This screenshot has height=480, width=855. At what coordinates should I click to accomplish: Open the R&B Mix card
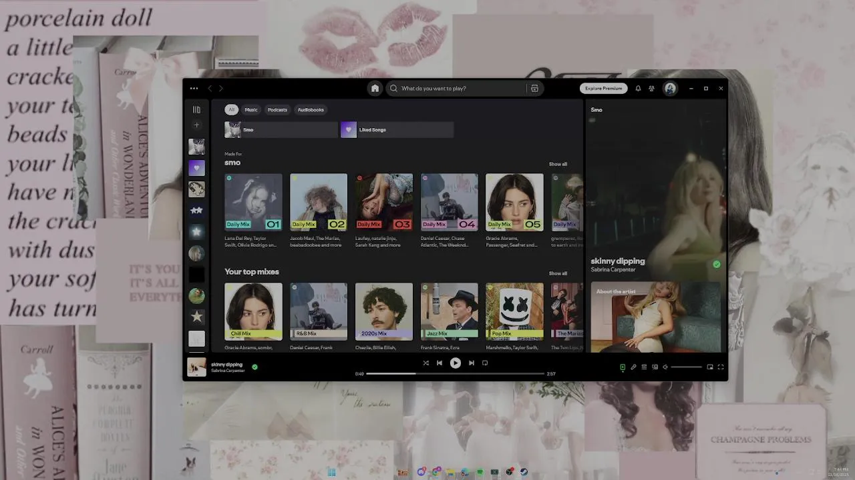(319, 316)
